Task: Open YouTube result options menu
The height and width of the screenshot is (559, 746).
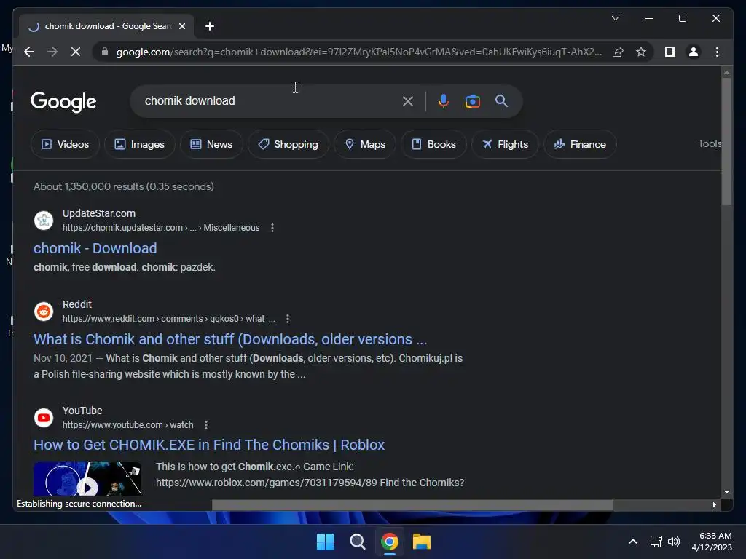Action: point(205,425)
